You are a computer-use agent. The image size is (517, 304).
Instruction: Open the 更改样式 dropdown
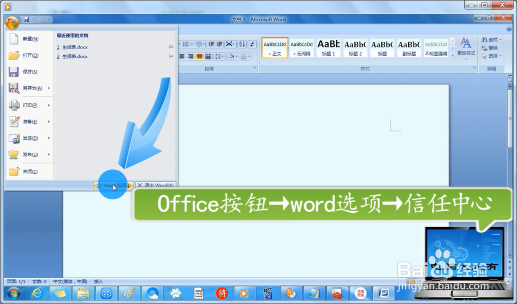coord(466,49)
